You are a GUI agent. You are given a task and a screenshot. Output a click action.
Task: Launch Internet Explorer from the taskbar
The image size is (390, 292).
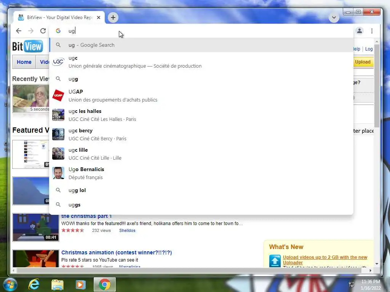click(x=34, y=284)
